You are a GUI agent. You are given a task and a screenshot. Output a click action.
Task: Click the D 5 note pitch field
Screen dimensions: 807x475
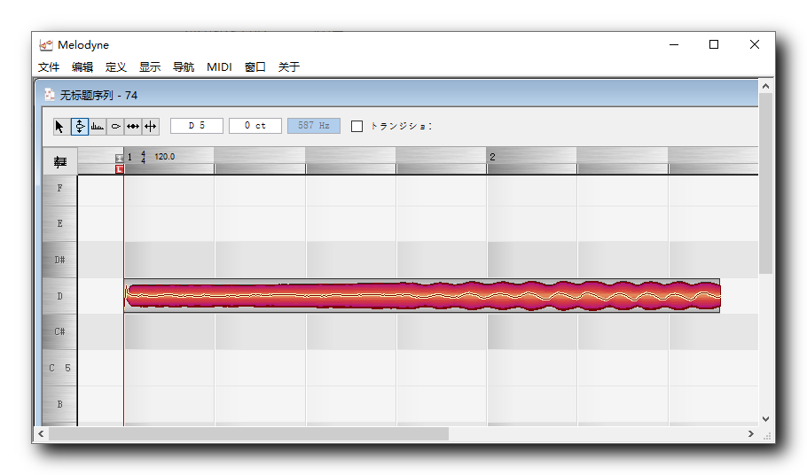(197, 126)
